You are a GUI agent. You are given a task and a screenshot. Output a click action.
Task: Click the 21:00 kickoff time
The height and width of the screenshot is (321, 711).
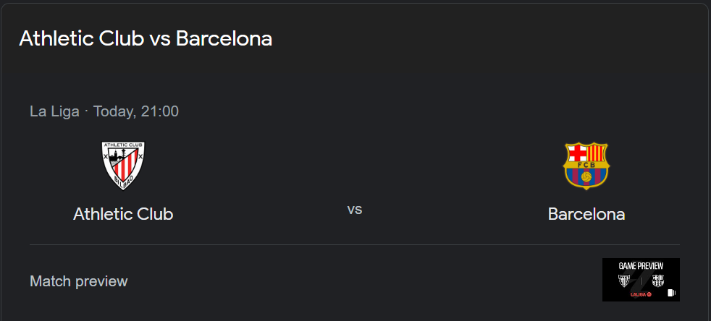click(159, 111)
